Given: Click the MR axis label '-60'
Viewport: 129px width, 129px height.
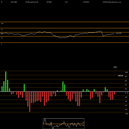Looking at the screenshot, I should tap(126, 106).
